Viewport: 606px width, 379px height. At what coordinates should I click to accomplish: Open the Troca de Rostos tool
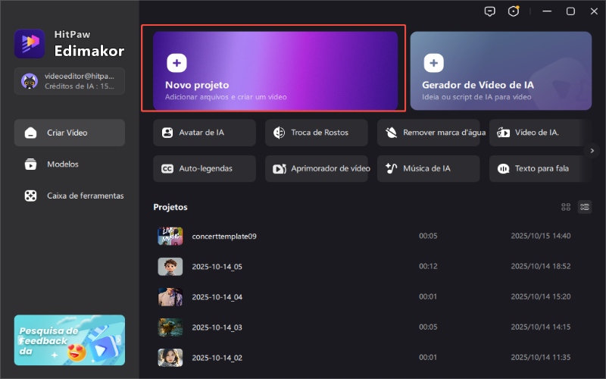click(316, 133)
